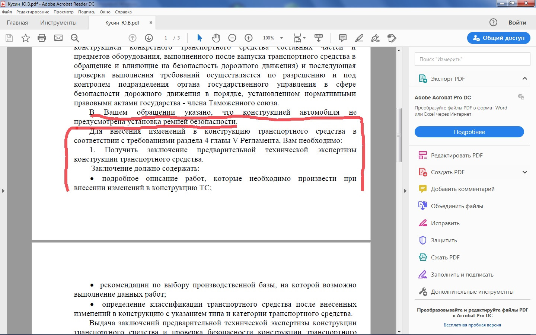Click the sign document pen icon
Screen dimensions: 536x335
[x=376, y=38]
